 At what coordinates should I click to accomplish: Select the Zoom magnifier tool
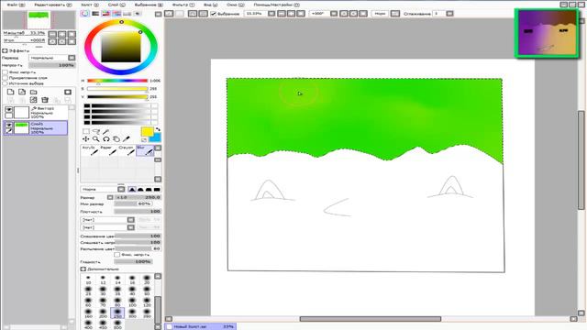96,139
